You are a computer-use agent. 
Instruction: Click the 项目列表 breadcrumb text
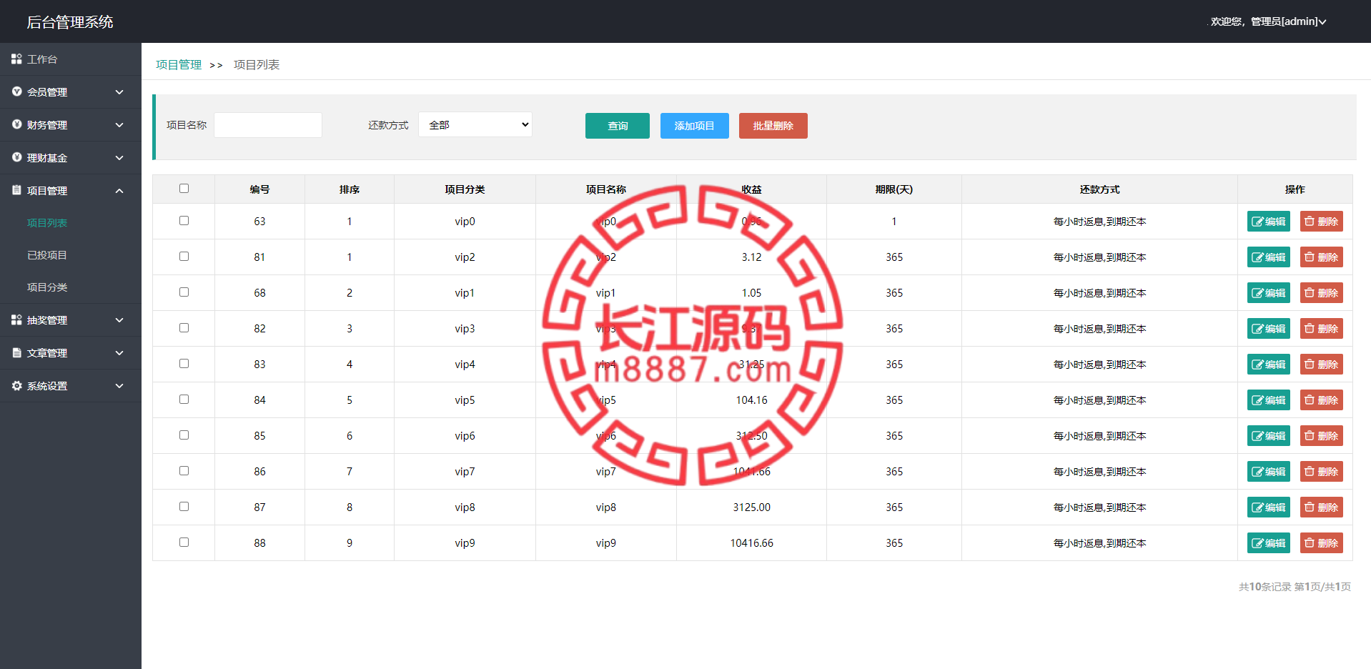[257, 65]
